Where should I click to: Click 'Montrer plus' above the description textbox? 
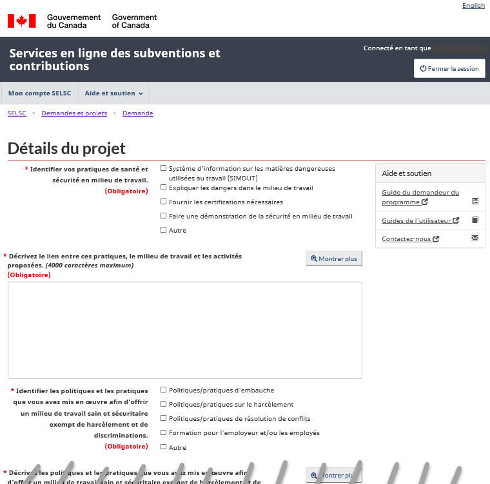click(x=333, y=258)
